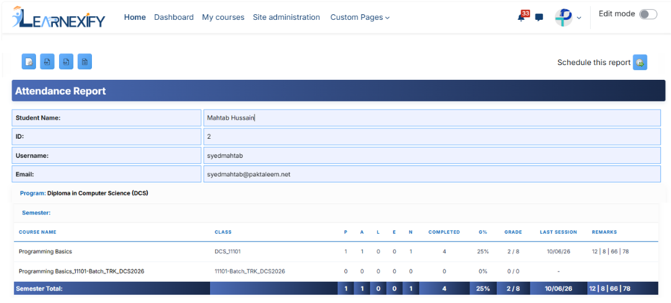671x303 pixels.
Task: Click completed value 4 in Programming Basics row
Action: pyautogui.click(x=444, y=252)
